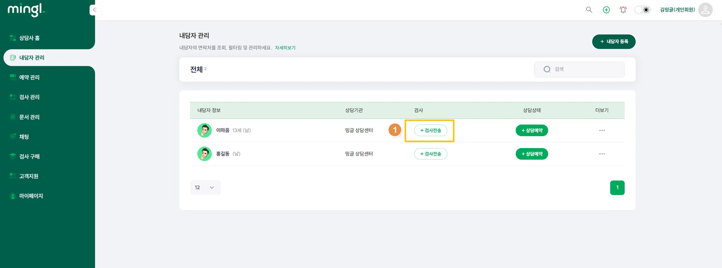
Task: Click 검사전송 for 홍길동
Action: coord(430,154)
